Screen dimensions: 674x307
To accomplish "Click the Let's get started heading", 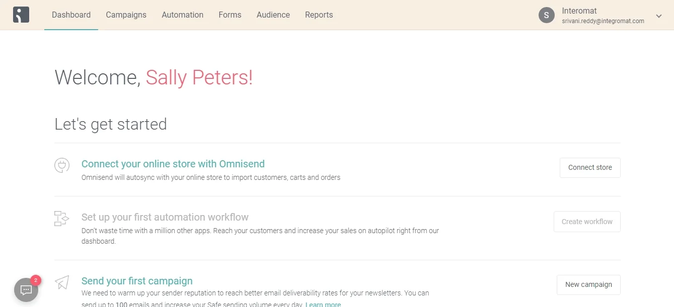I will [111, 124].
